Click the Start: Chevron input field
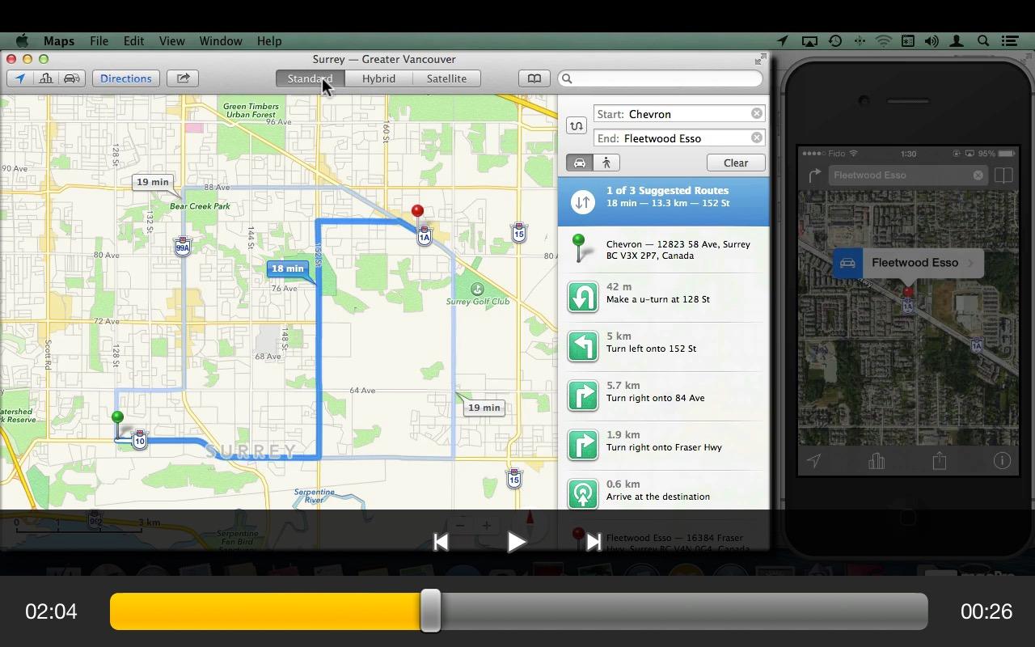Viewport: 1035px width, 647px height. pos(679,114)
